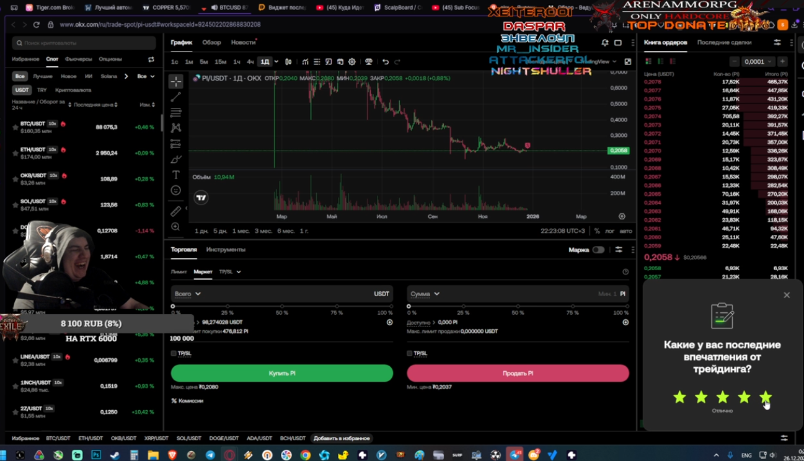Image resolution: width=804 pixels, height=461 pixels.
Task: Switch to Последние сделки tab
Action: (724, 43)
